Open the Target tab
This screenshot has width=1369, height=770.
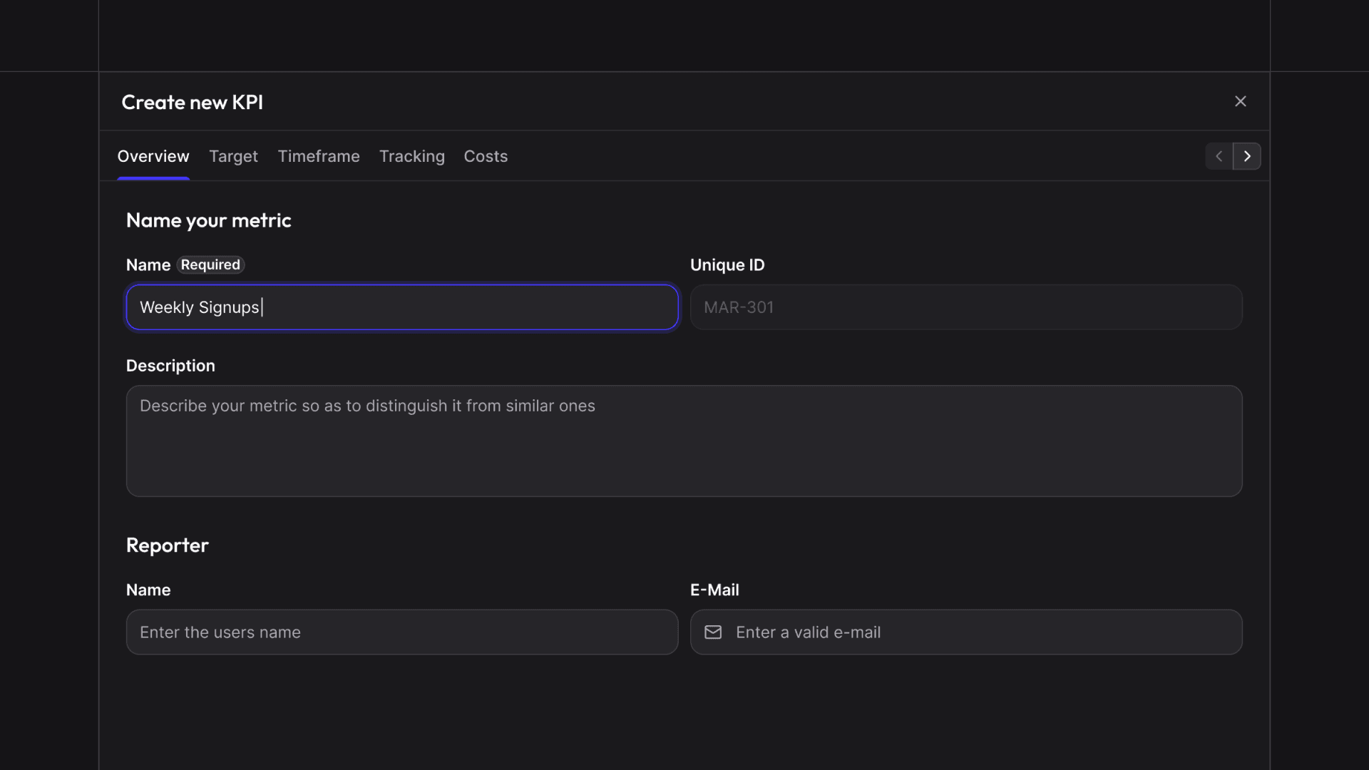point(233,156)
